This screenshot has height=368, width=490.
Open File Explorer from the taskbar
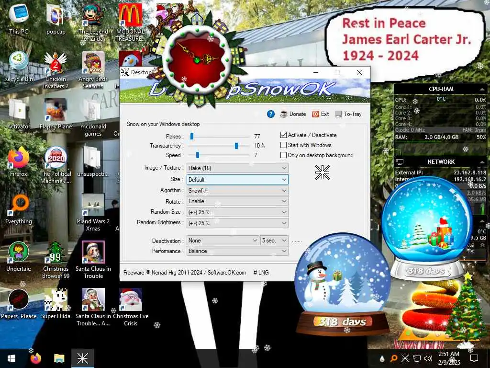coord(59,358)
